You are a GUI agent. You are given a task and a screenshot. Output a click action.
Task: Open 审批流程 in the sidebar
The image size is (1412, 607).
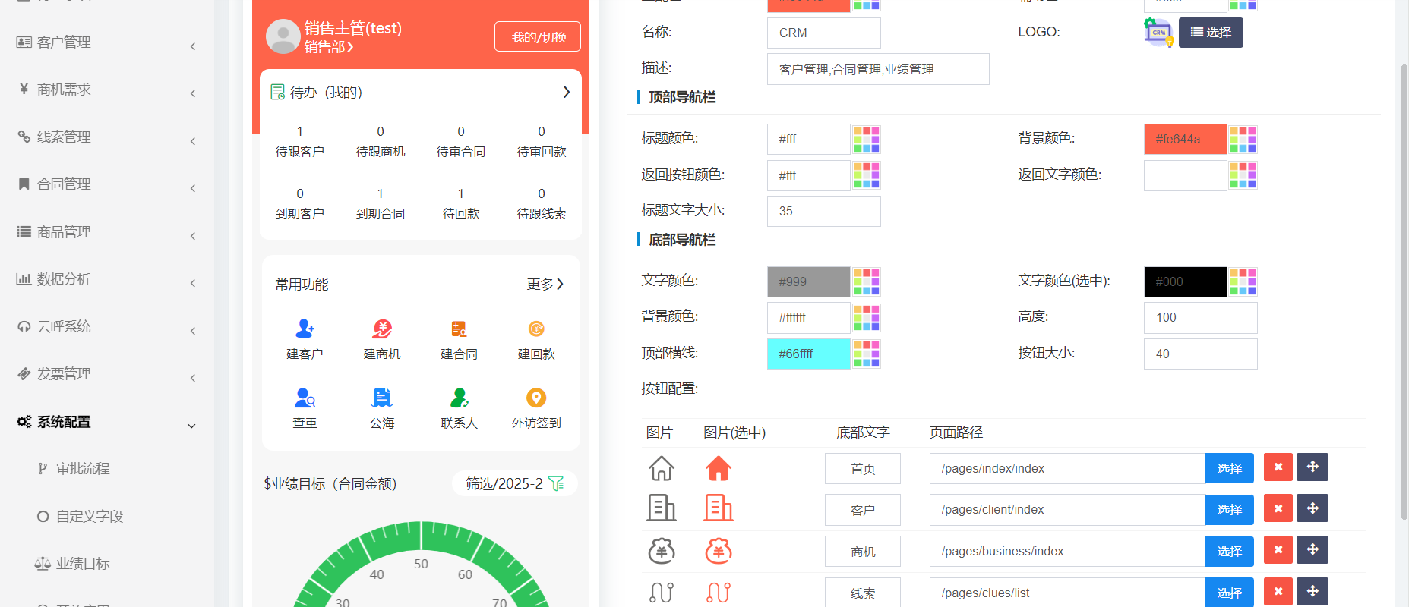83,469
